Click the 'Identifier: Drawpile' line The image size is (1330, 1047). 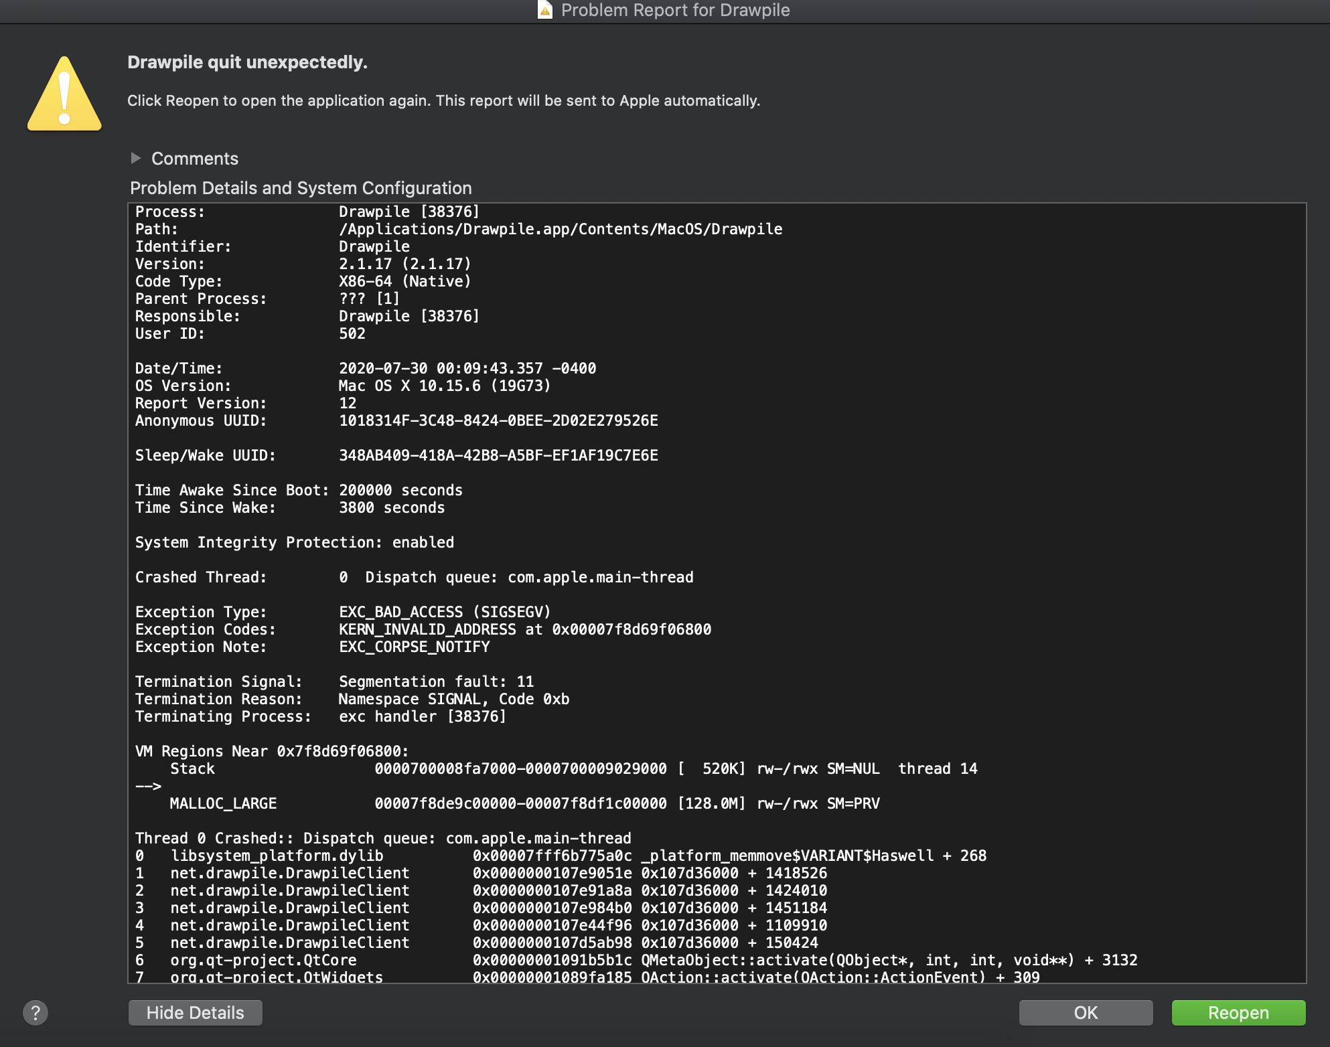[x=273, y=246]
